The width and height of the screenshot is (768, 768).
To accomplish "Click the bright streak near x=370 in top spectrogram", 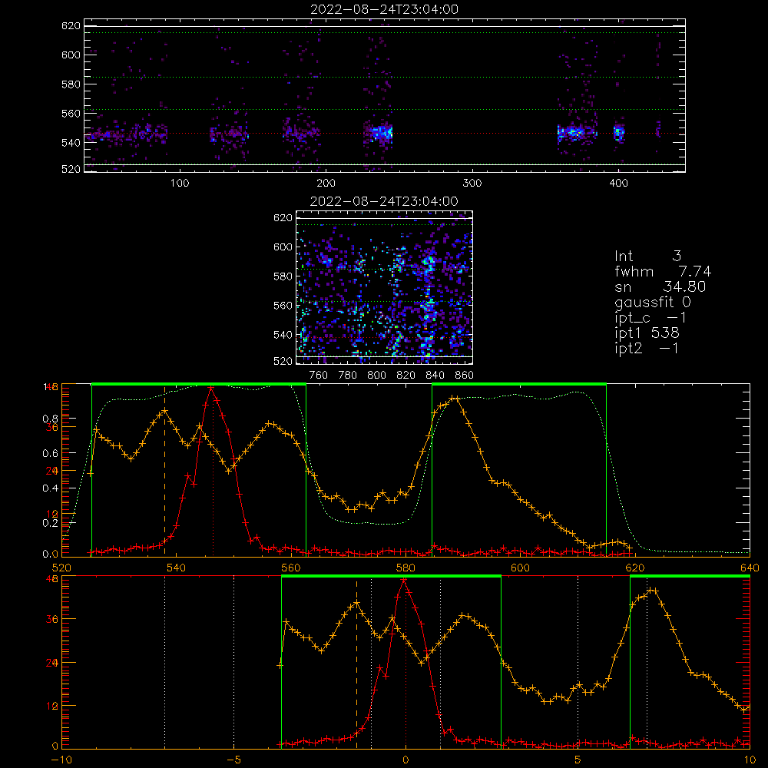I will point(574,132).
